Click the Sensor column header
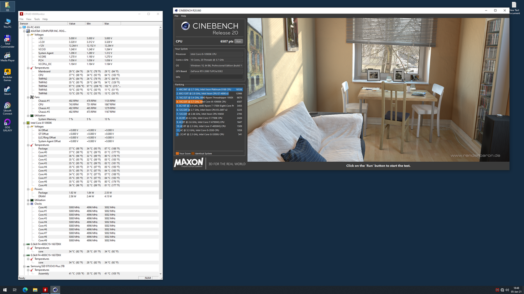Screen dimensions: 524x294 tap(43, 23)
